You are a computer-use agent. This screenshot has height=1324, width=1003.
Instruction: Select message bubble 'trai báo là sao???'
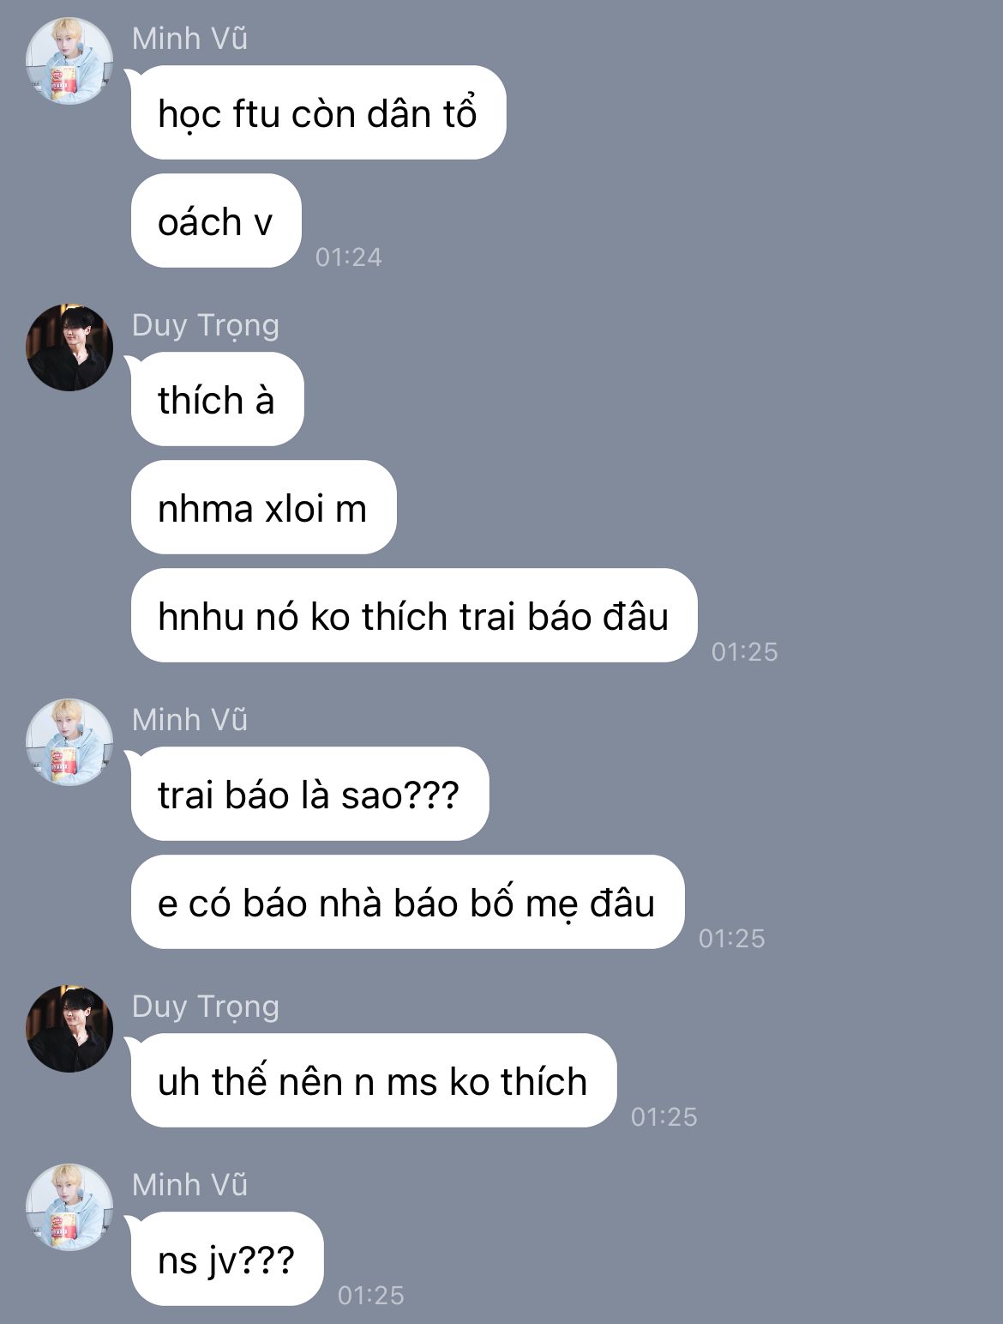[x=309, y=794]
